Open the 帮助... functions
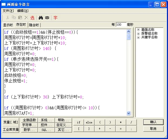This screenshot has height=139, width=168. coord(63,120)
